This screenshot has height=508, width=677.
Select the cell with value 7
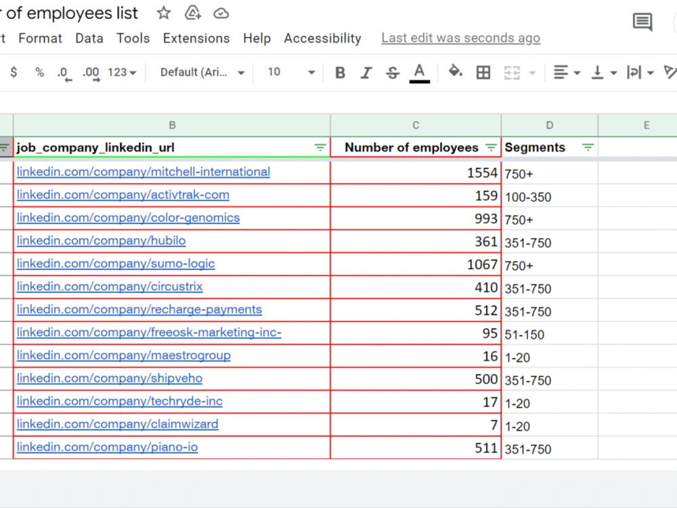416,425
